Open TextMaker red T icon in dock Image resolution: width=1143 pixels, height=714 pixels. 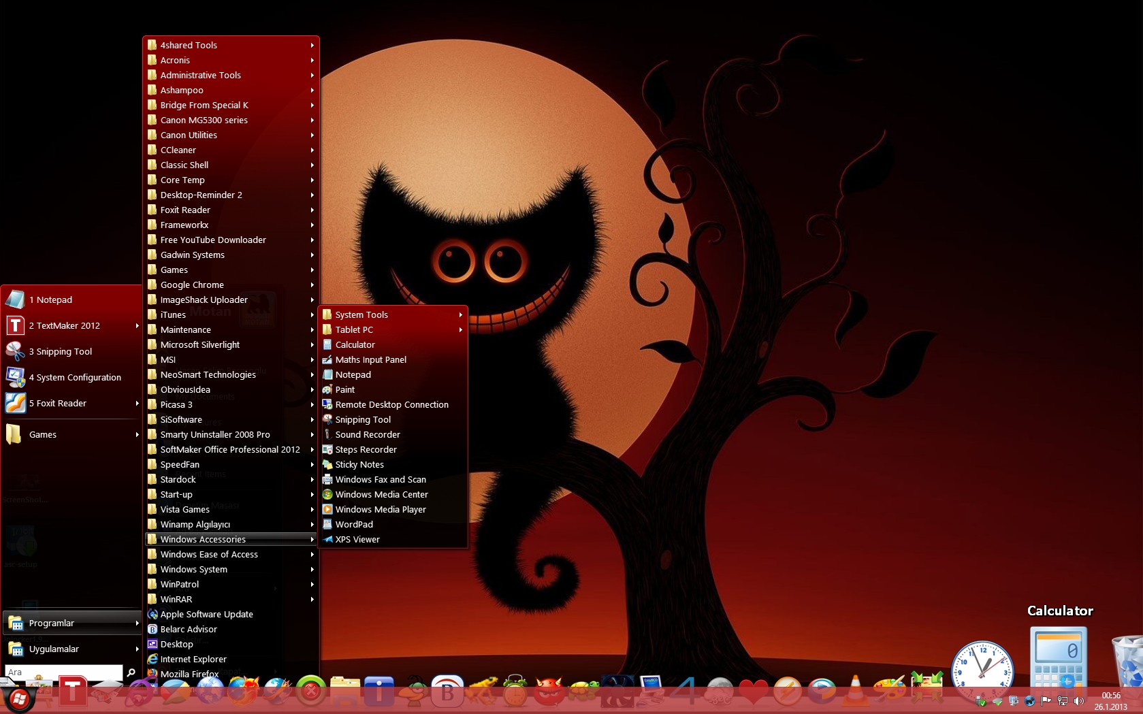73,692
